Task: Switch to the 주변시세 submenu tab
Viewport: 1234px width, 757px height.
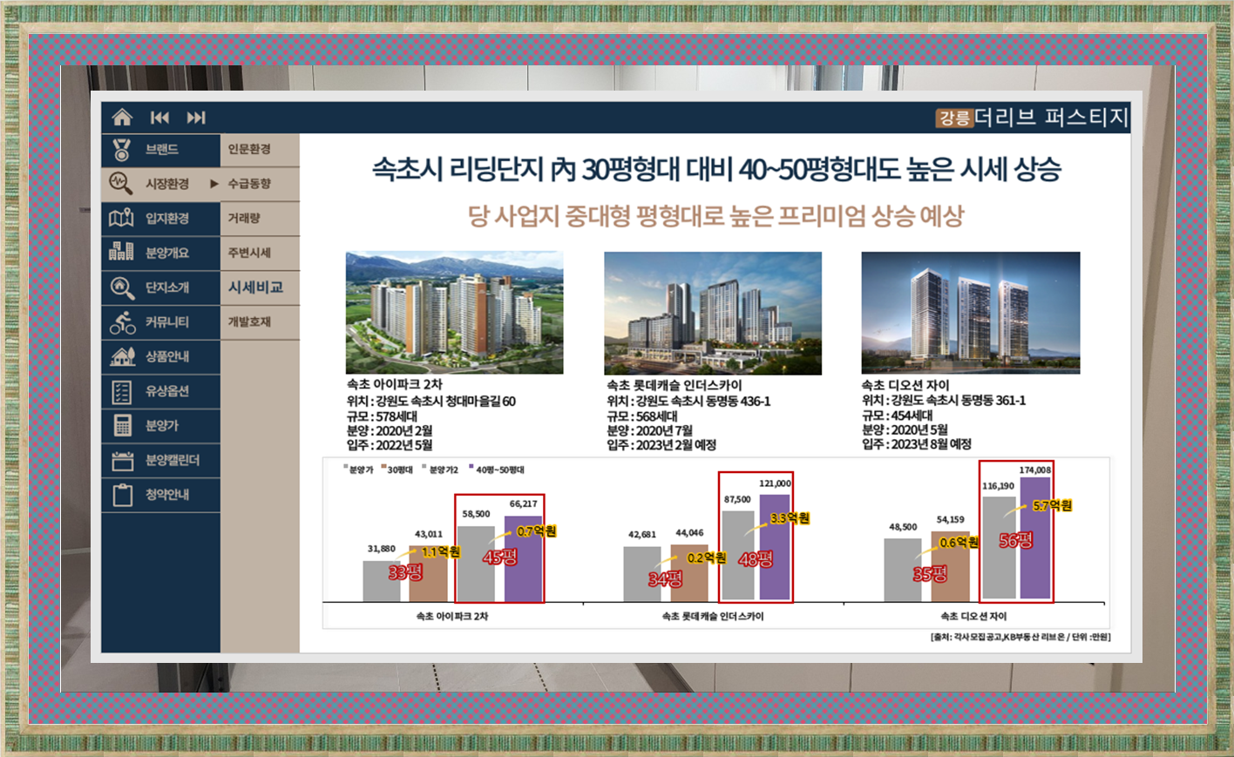Action: pyautogui.click(x=260, y=253)
